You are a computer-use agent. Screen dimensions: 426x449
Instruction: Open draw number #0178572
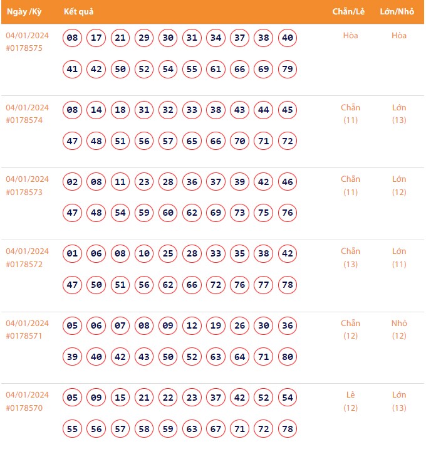coord(24,264)
